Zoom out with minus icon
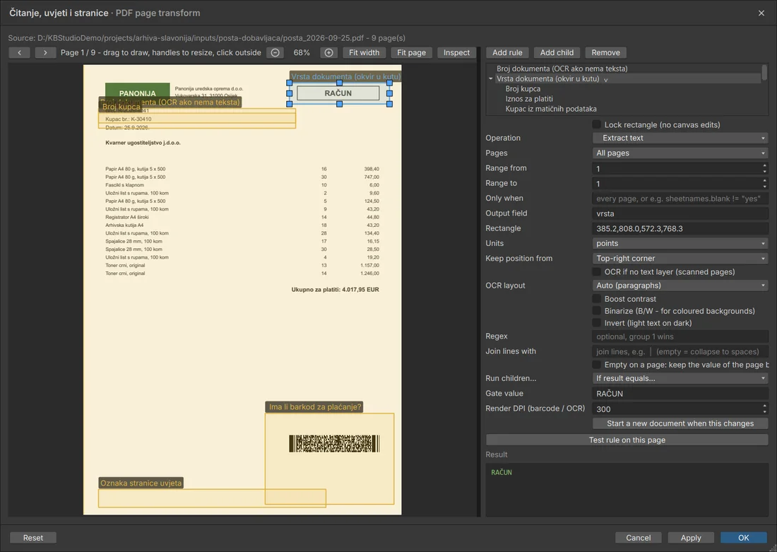This screenshot has height=552, width=777. click(275, 52)
